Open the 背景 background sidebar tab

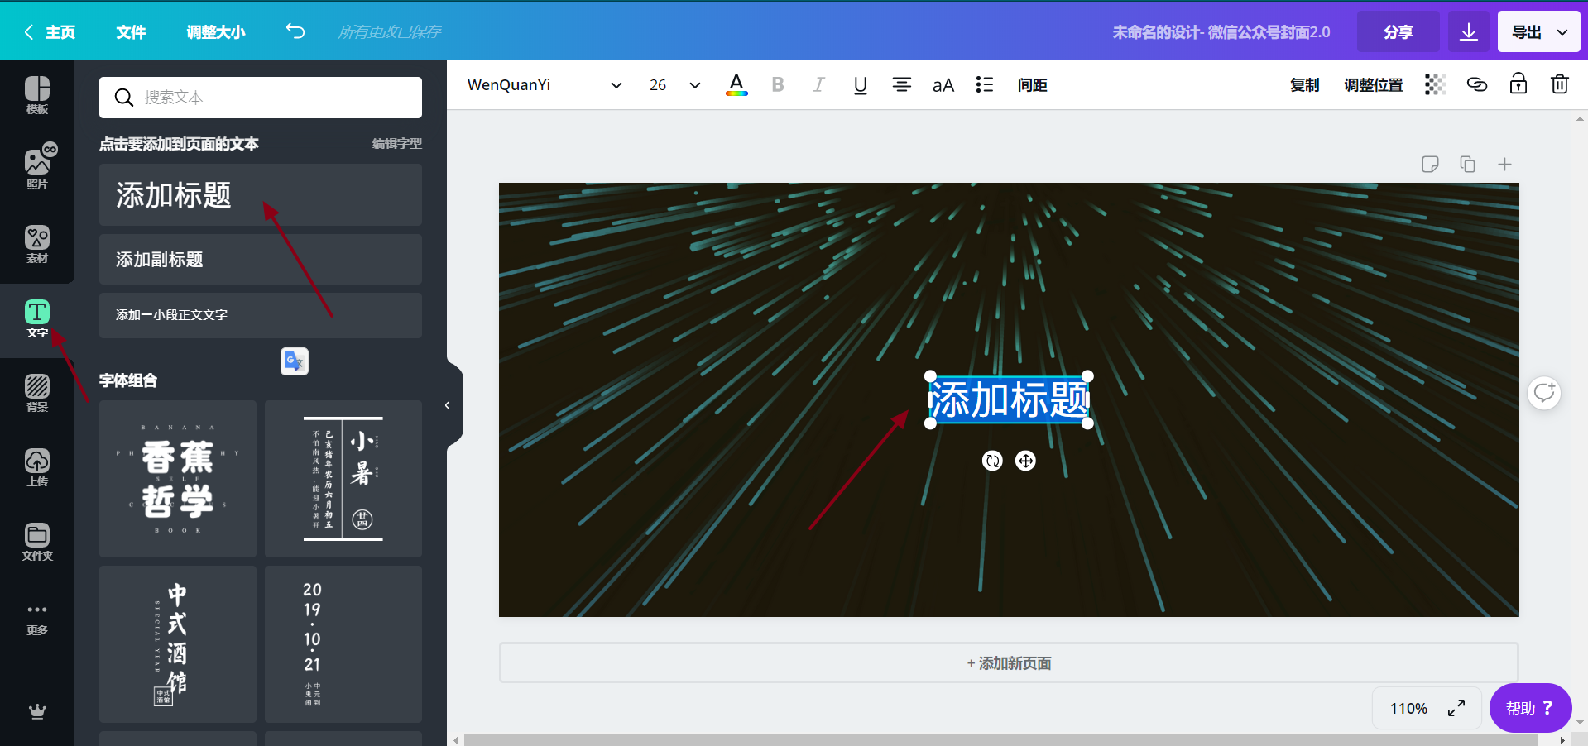[37, 393]
